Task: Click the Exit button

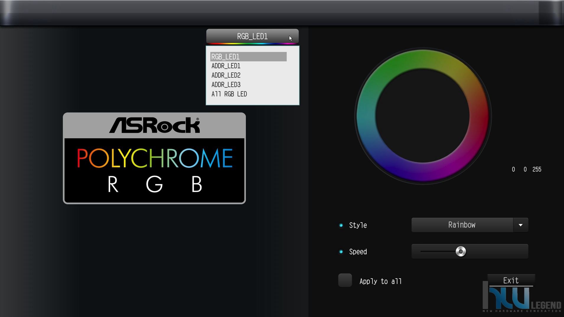Action: click(511, 280)
